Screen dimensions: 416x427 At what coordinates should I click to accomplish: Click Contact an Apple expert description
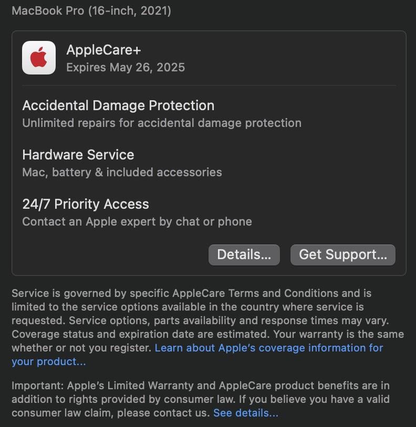137,222
